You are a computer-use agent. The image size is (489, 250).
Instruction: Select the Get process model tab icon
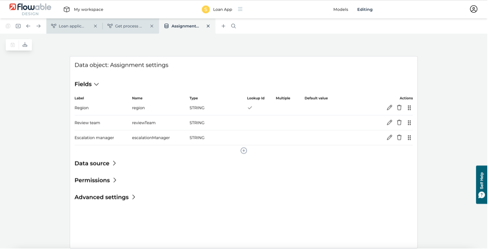point(111,26)
